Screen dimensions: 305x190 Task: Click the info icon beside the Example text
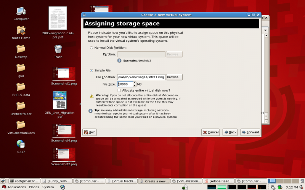tap(119, 60)
